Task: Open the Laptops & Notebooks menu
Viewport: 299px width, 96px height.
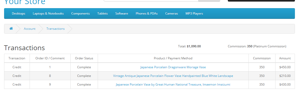Action: pyautogui.click(x=48, y=13)
